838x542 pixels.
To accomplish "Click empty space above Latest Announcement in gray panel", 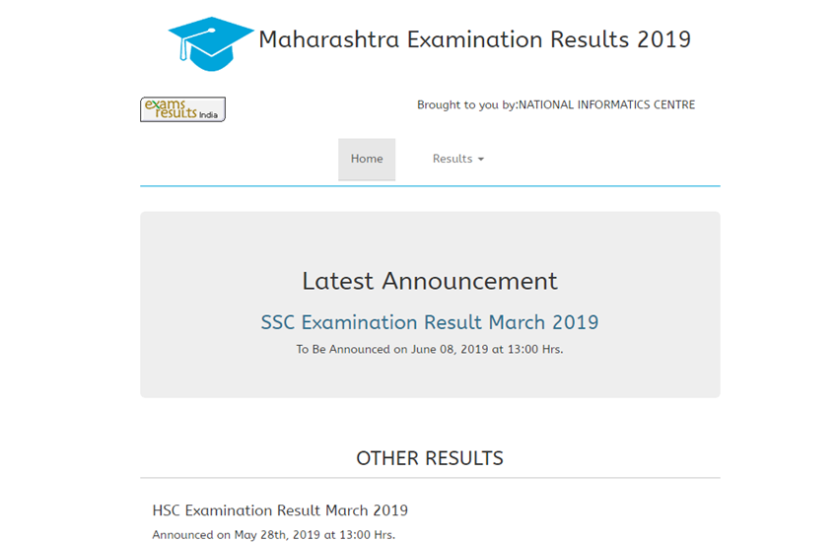I will (429, 237).
